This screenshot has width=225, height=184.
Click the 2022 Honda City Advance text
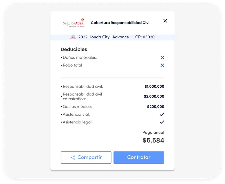(103, 37)
